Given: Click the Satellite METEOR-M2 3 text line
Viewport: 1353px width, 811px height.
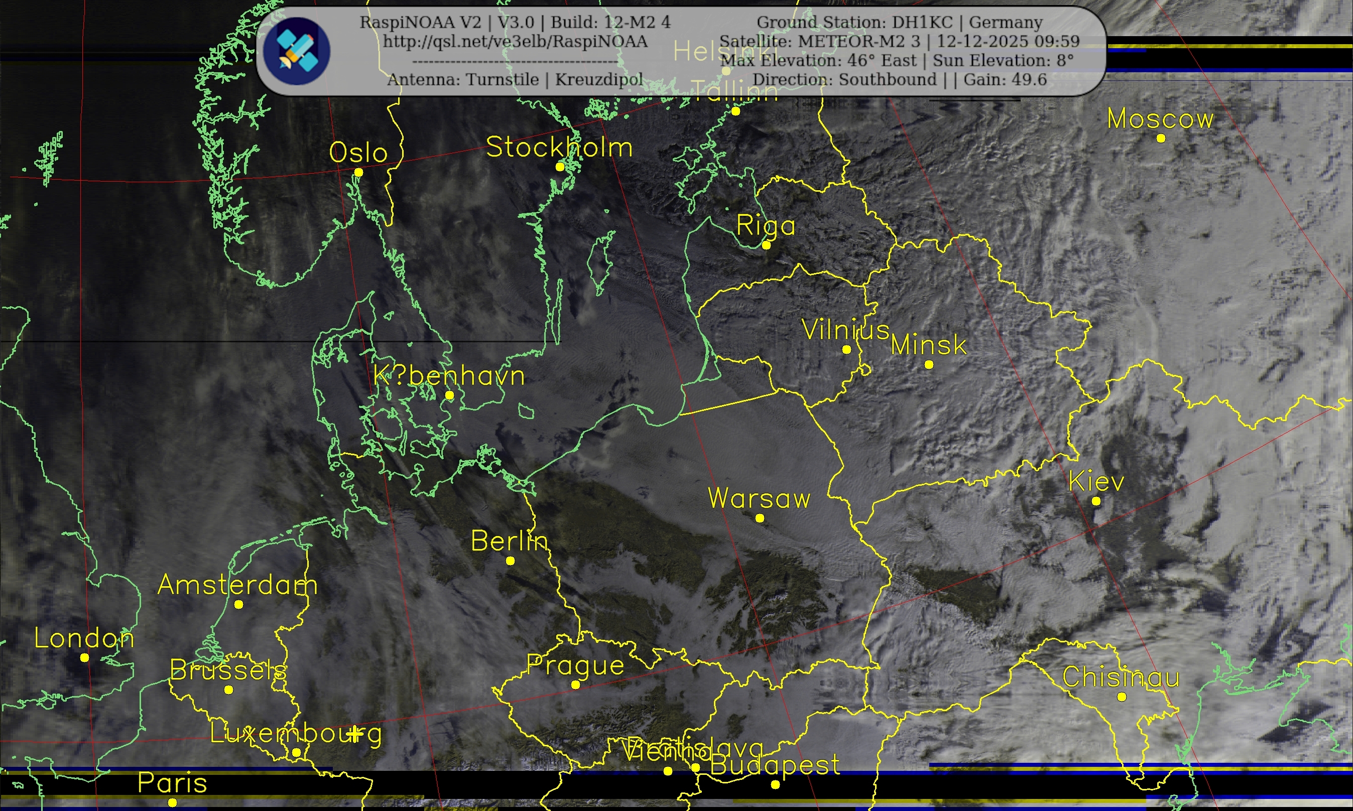Looking at the screenshot, I should tap(899, 42).
